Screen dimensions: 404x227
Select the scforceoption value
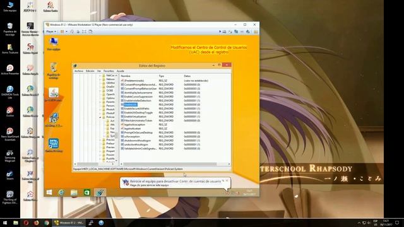coord(132,137)
